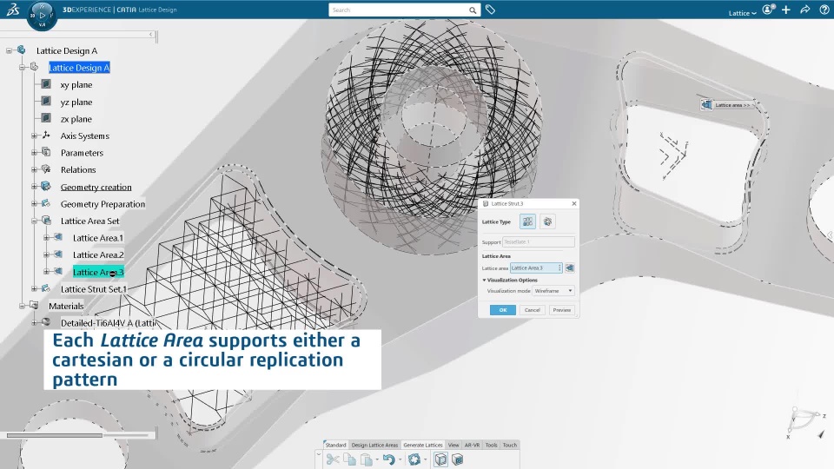The image size is (834, 469).
Task: Confirm dialog with OK button
Action: 503,310
